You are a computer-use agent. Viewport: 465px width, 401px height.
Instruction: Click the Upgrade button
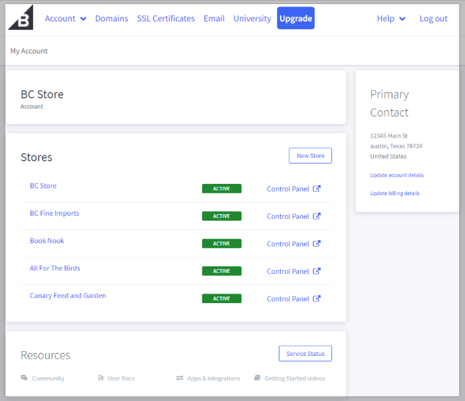coord(295,18)
